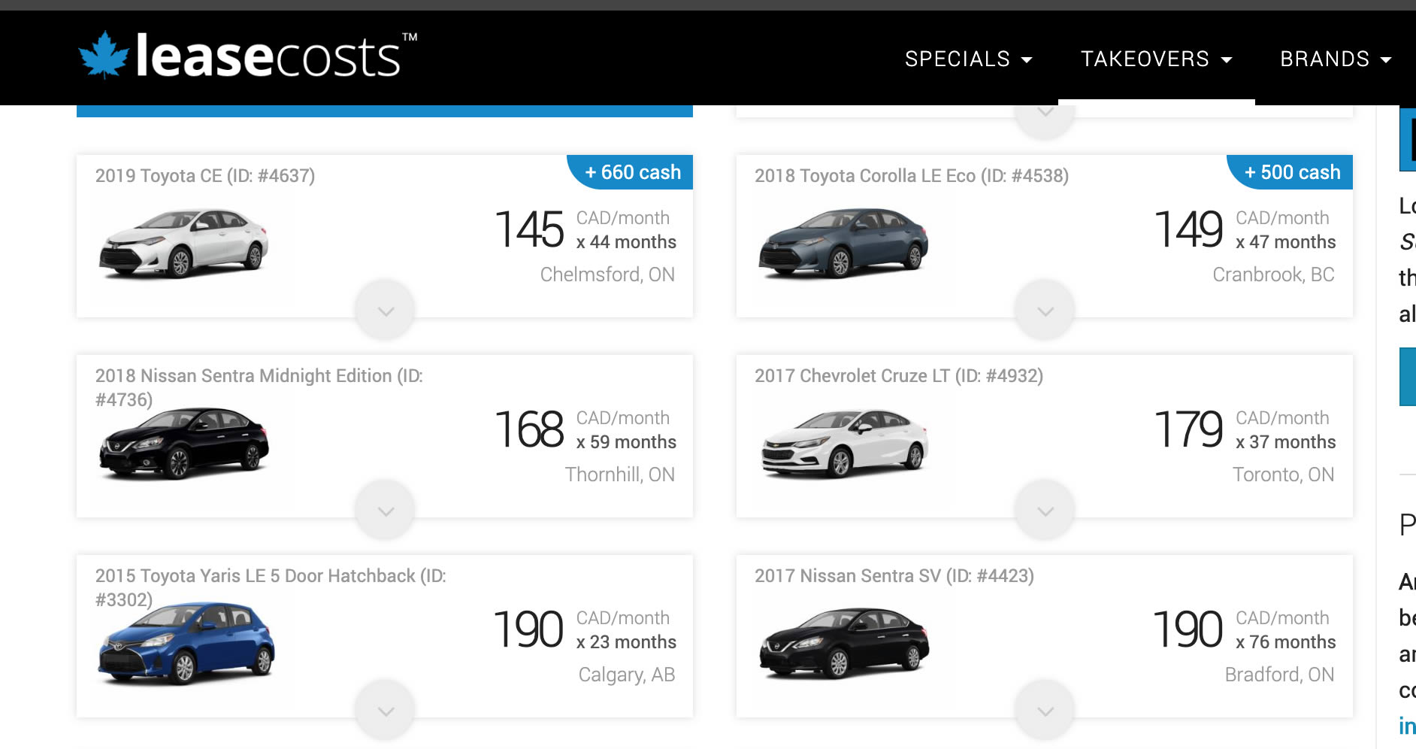The height and width of the screenshot is (749, 1416).
Task: Click the x 23 months term
Action: [626, 642]
